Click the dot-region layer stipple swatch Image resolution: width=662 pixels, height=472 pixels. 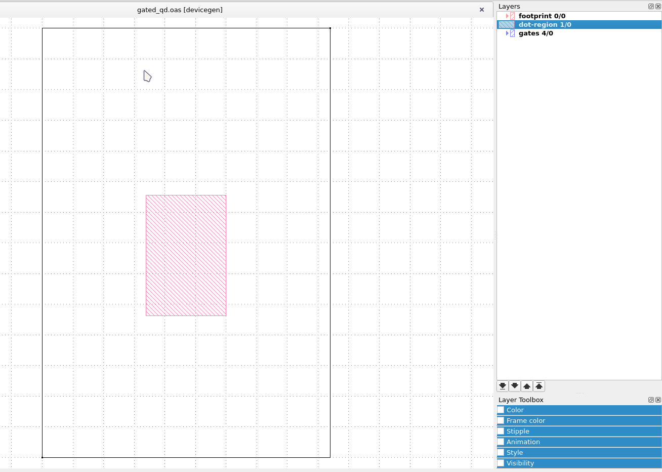pyautogui.click(x=507, y=25)
